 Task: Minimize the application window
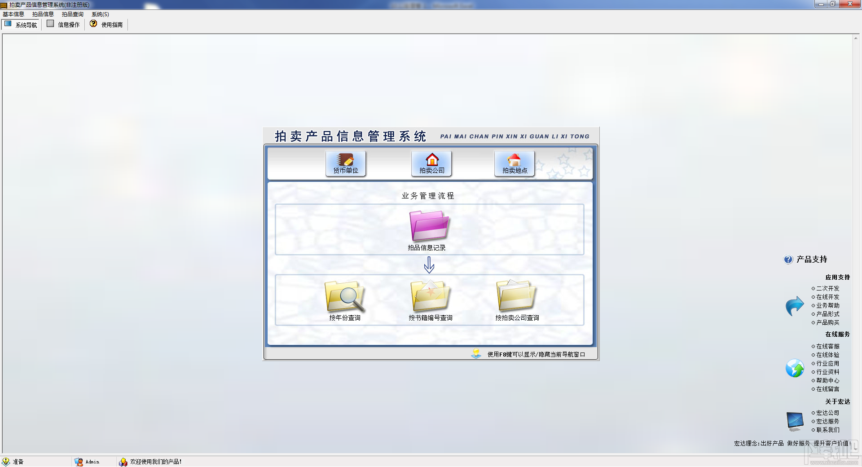[821, 4]
